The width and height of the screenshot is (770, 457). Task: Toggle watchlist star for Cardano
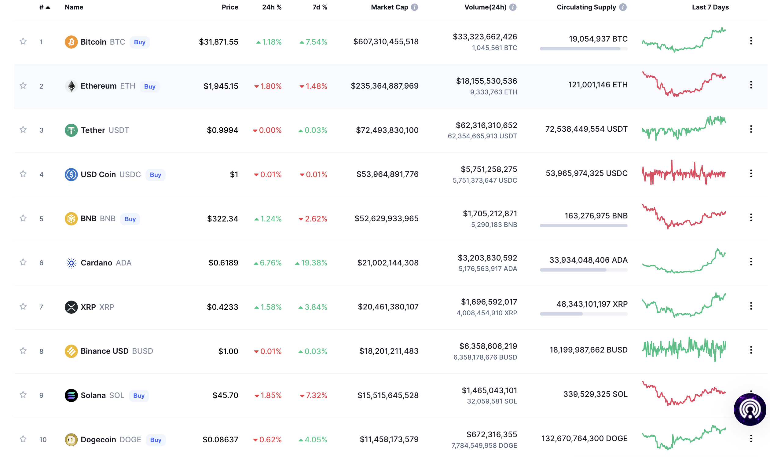23,262
